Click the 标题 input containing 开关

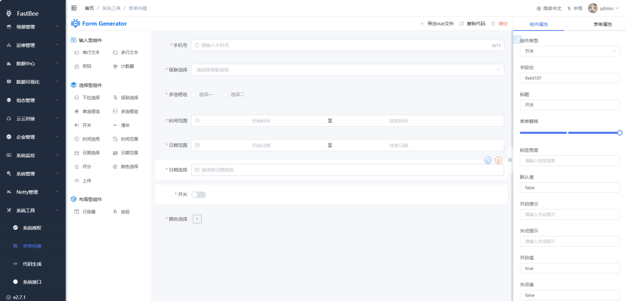point(570,105)
